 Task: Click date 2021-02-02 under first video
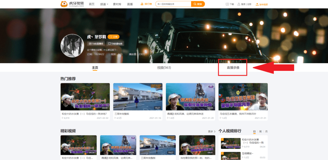click(103, 118)
